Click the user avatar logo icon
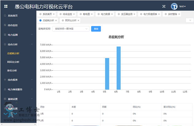The image size is (194, 126). (x=175, y=6)
